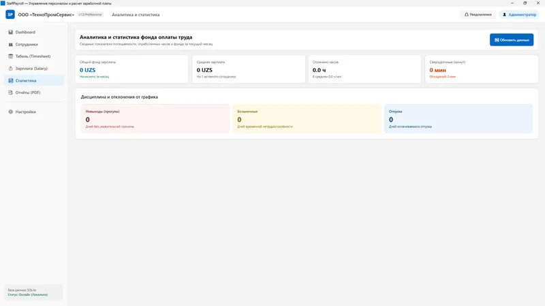545x306 pixels.
Task: Select the pink Невыходы (прогулы) tile
Action: (x=155, y=118)
